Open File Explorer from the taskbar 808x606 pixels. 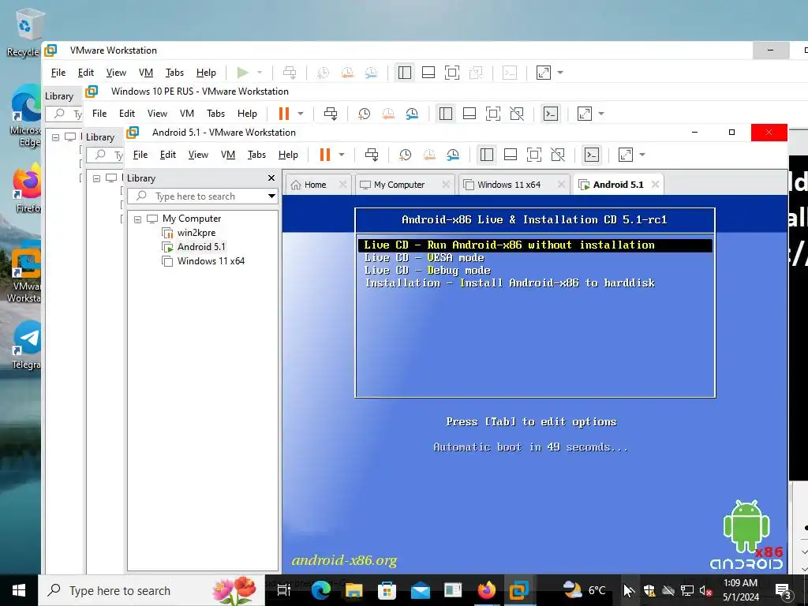[353, 590]
